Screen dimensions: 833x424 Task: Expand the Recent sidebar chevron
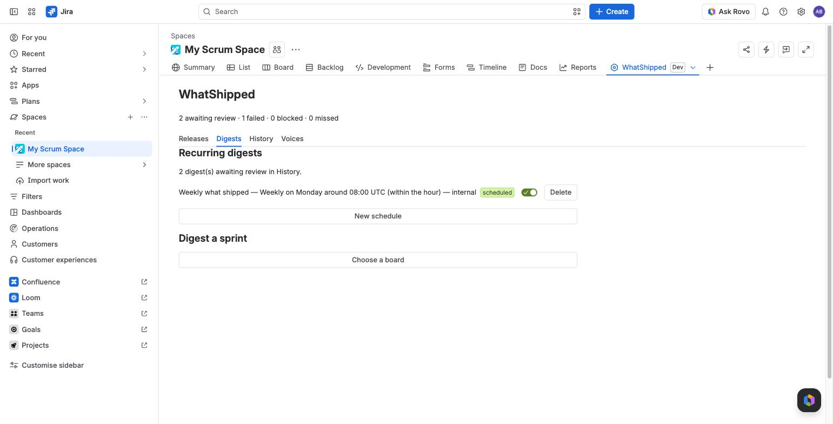pyautogui.click(x=144, y=54)
